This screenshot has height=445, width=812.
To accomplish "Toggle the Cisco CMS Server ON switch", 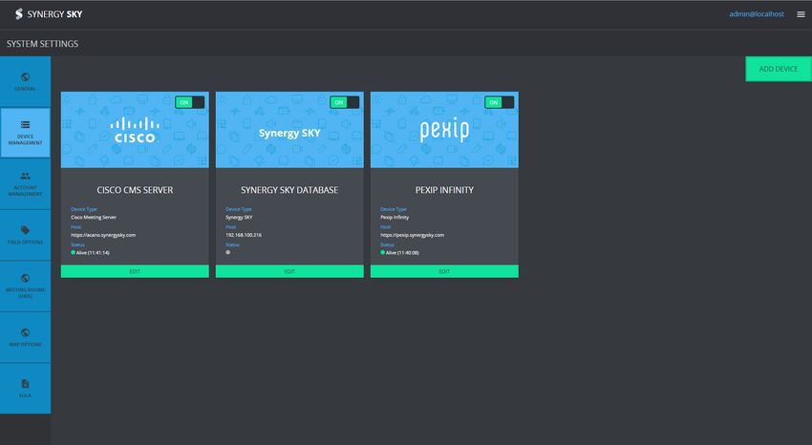I will (189, 102).
